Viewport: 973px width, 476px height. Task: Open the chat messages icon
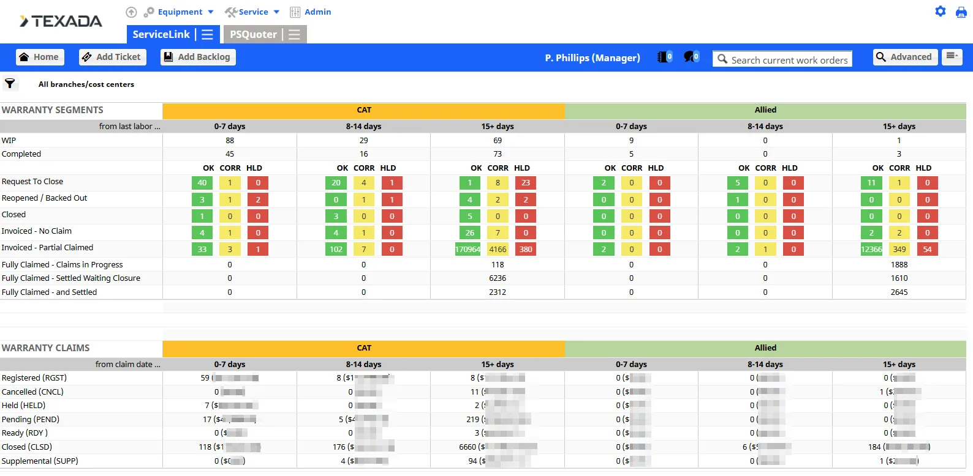[x=691, y=57]
